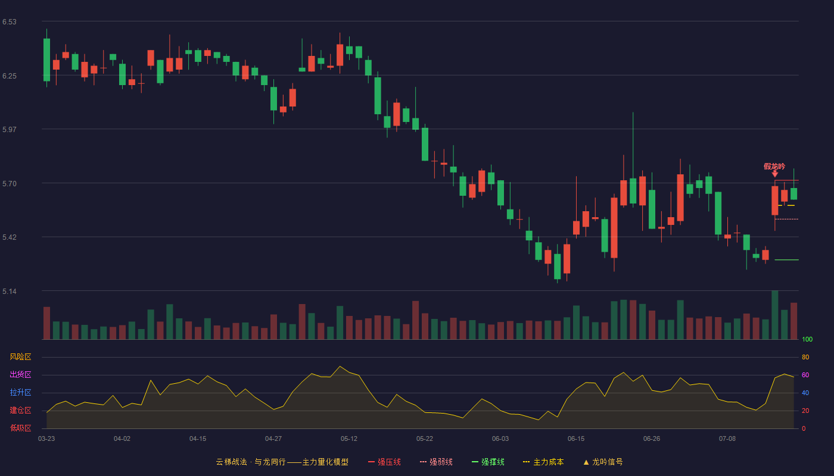Click the 主力量化模型 title text
Viewport: 834px width, 476px height.
pyautogui.click(x=325, y=462)
